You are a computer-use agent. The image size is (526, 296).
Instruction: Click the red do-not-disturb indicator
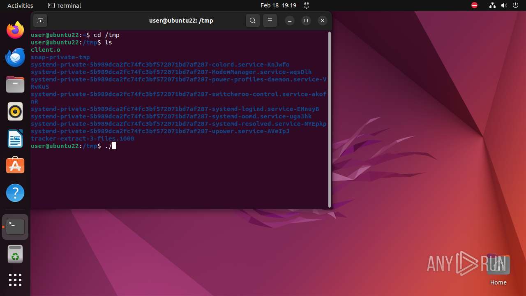[475, 5]
